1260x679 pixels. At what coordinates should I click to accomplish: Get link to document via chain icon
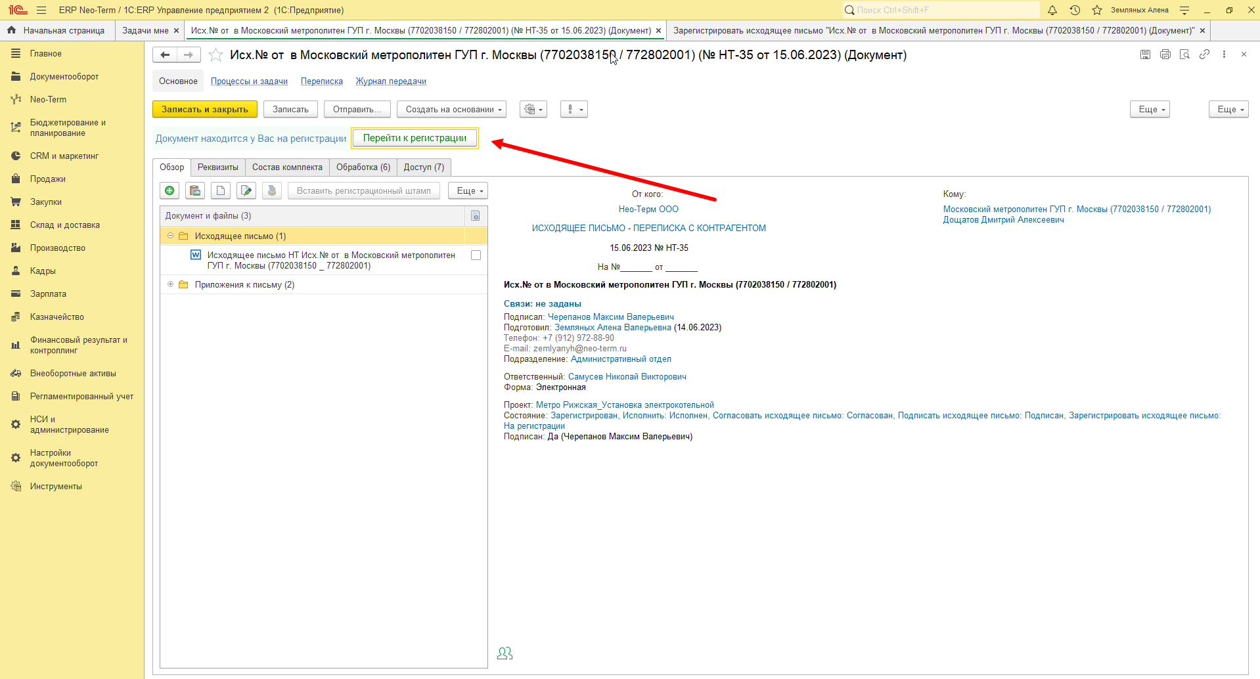(x=1204, y=55)
